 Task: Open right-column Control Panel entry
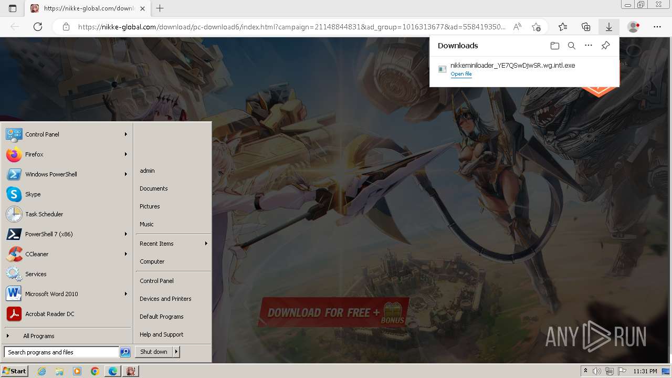point(156,281)
